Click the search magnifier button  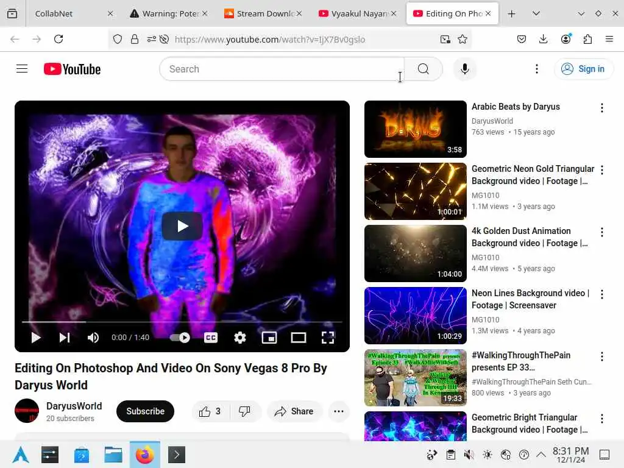pyautogui.click(x=424, y=69)
